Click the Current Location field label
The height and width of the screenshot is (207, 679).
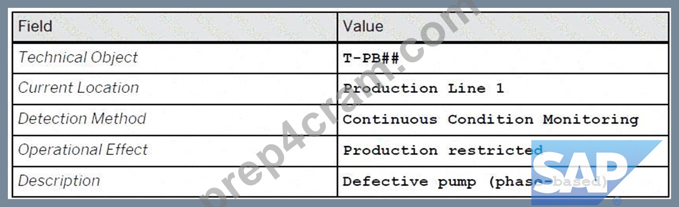[x=78, y=88]
